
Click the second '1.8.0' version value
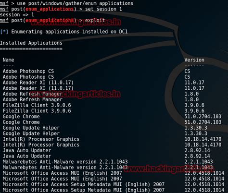[191, 99]
